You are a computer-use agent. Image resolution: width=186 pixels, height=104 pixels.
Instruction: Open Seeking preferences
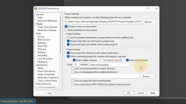point(41,52)
